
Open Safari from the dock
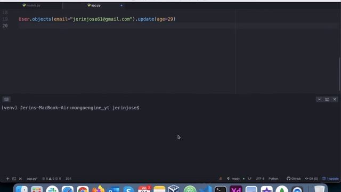[68, 189]
